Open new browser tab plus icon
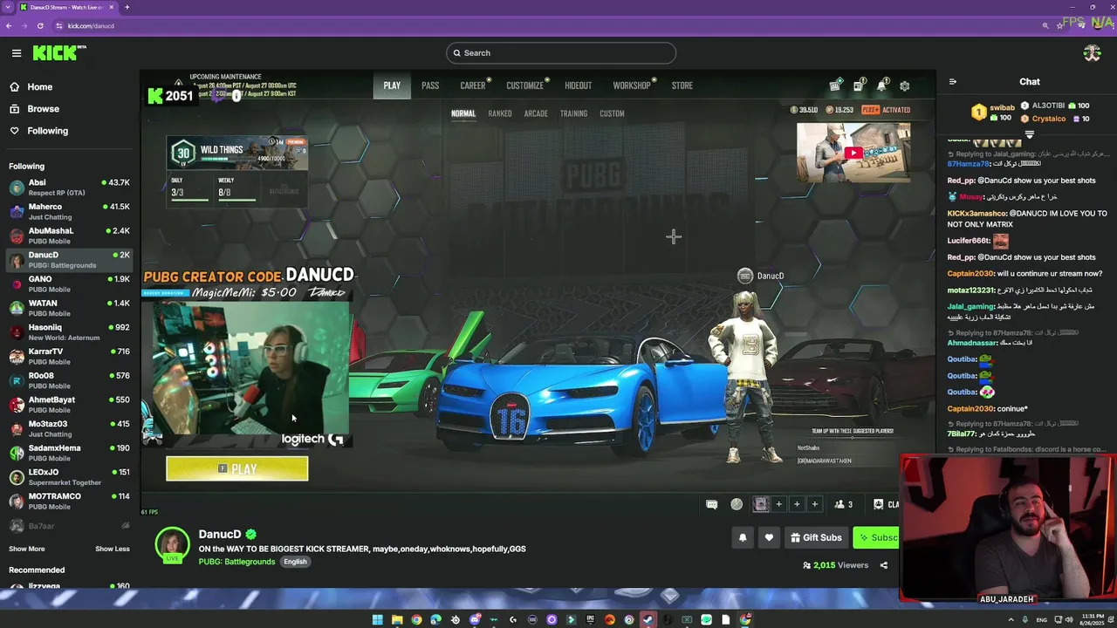 (127, 7)
